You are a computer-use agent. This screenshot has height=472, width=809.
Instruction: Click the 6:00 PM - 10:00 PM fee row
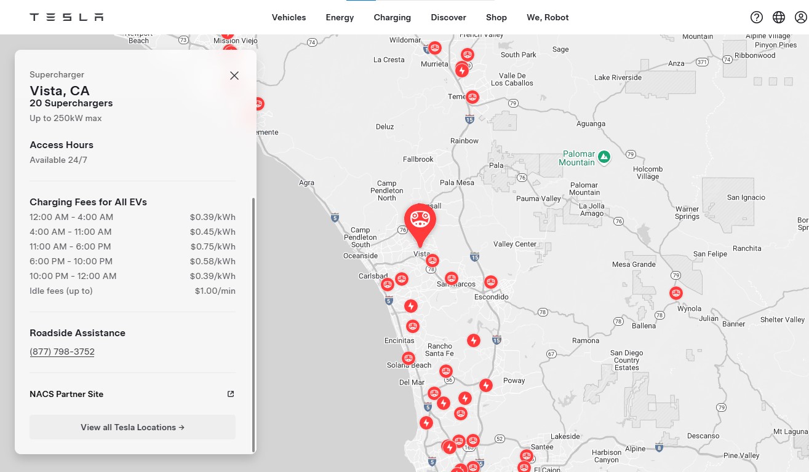pos(132,261)
